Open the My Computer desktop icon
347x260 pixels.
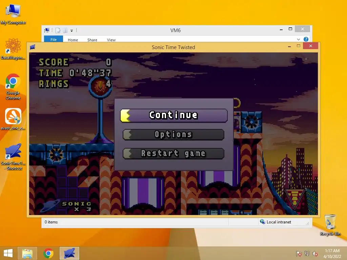(x=13, y=14)
